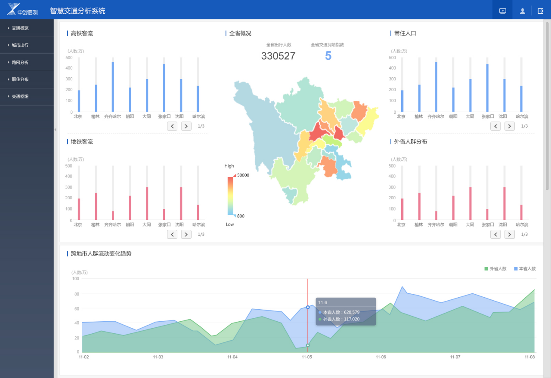Collapse the left sidebar handle
The height and width of the screenshot is (378, 551).
[x=55, y=129]
